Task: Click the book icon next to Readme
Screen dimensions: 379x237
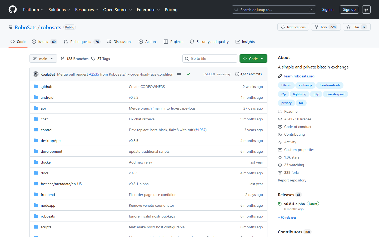Action: coord(280,112)
